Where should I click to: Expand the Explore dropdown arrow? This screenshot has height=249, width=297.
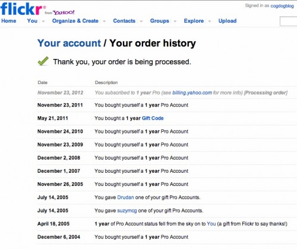210,21
